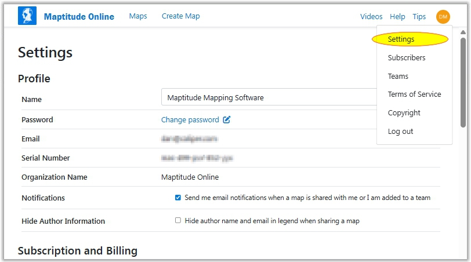Choose Teams in the dropdown menu
This screenshot has height=262, width=471.
pyautogui.click(x=398, y=77)
